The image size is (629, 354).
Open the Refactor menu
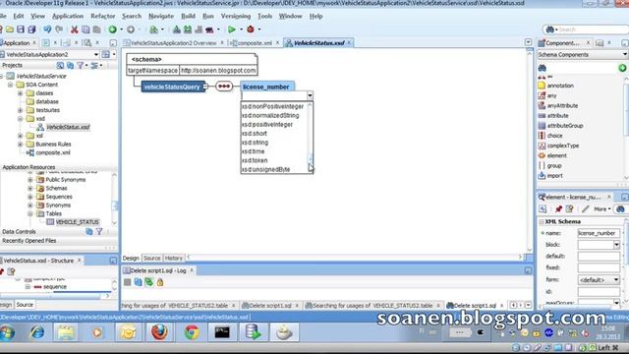click(x=102, y=16)
